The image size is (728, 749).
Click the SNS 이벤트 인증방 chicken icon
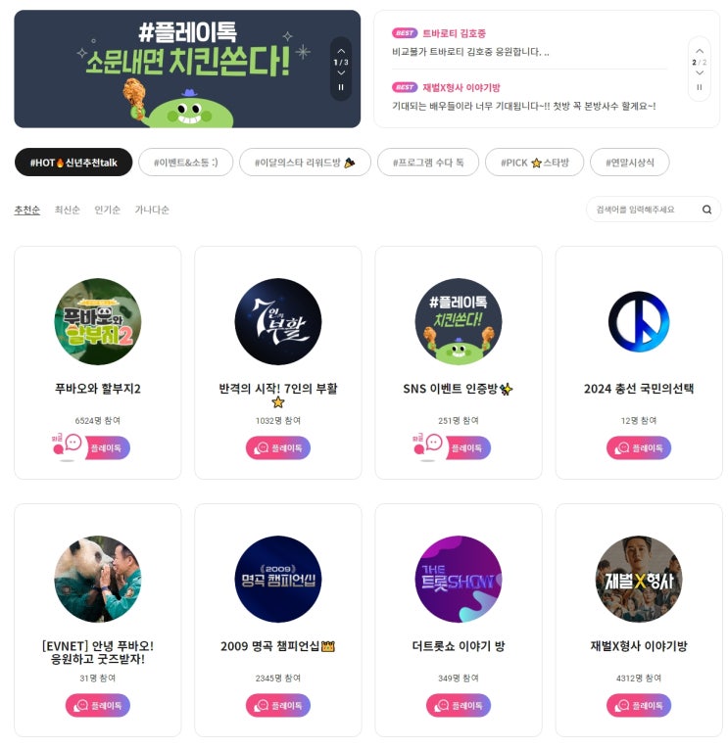(x=458, y=321)
